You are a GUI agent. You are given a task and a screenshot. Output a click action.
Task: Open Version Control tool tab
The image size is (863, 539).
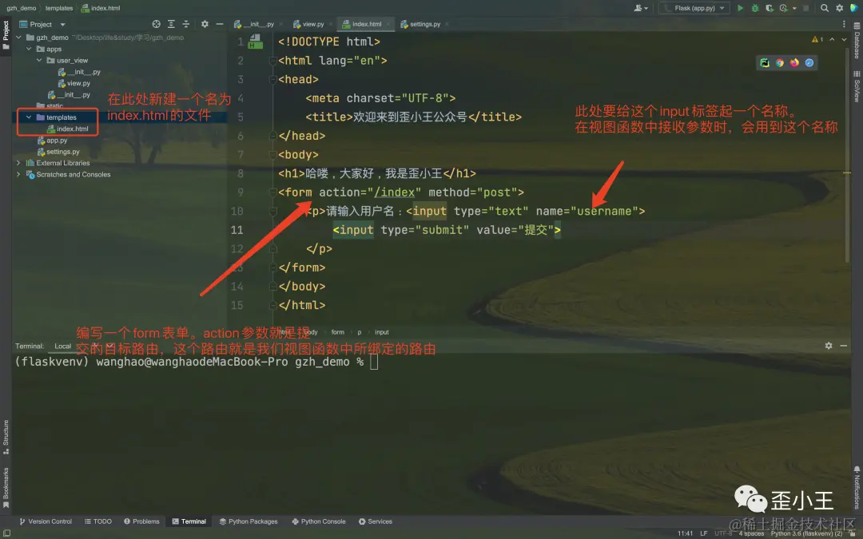(45, 521)
